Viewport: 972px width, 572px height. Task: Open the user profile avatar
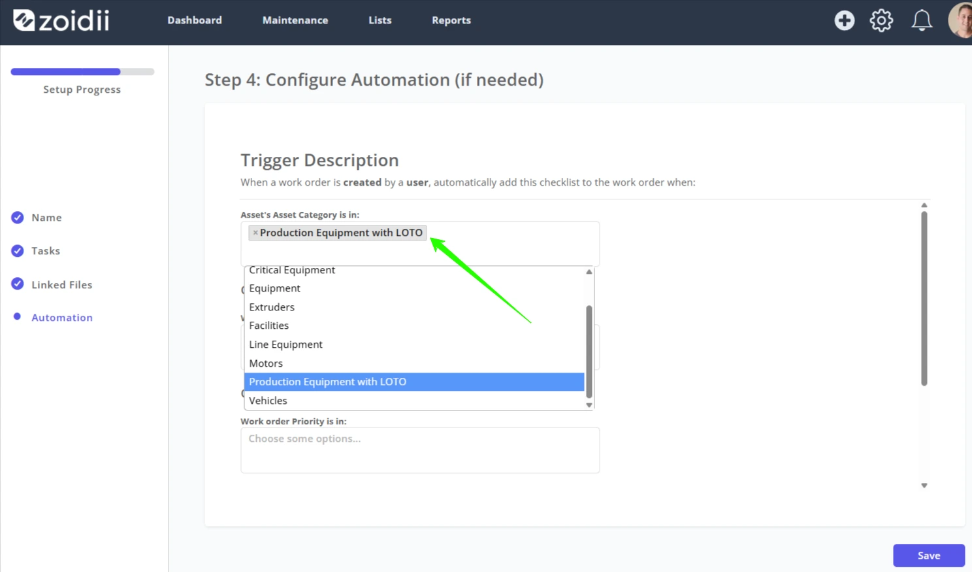(960, 20)
